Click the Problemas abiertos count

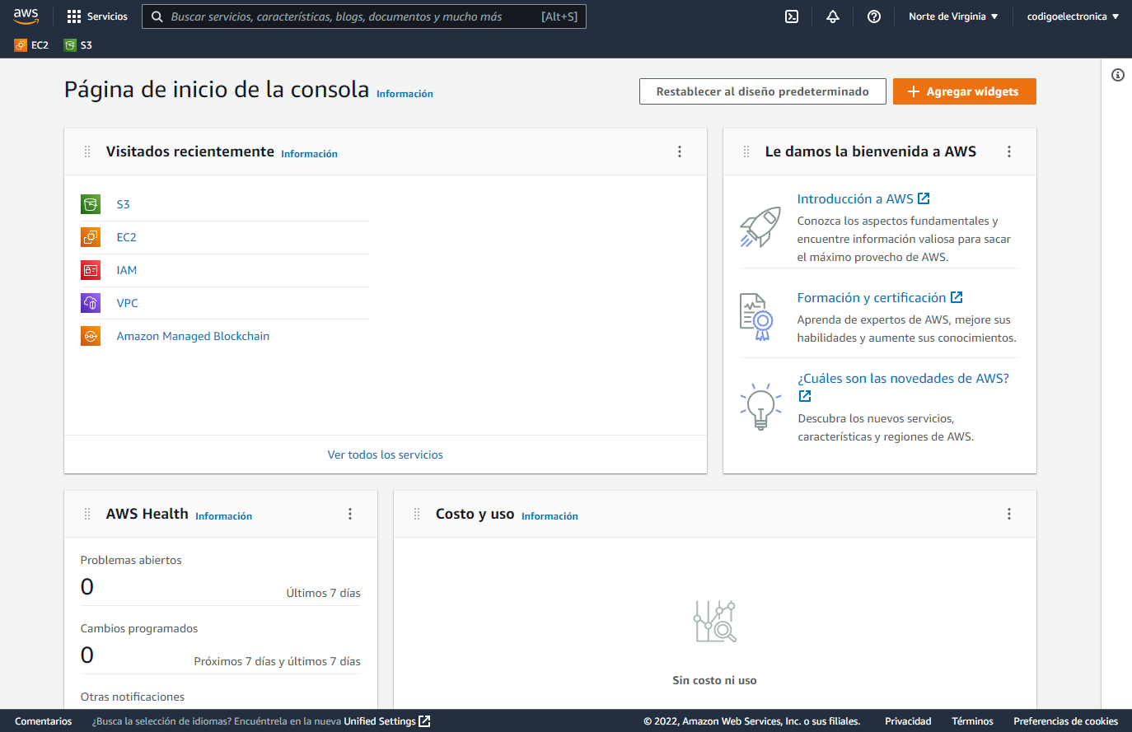tap(87, 587)
